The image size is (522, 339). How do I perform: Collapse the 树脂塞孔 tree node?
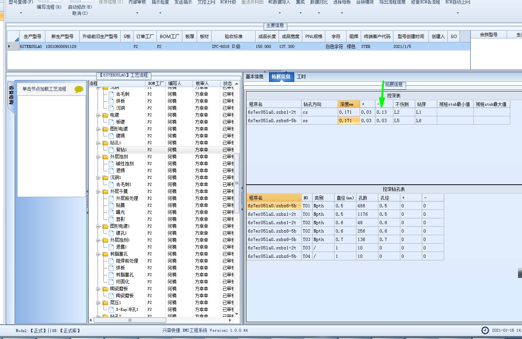98,254
